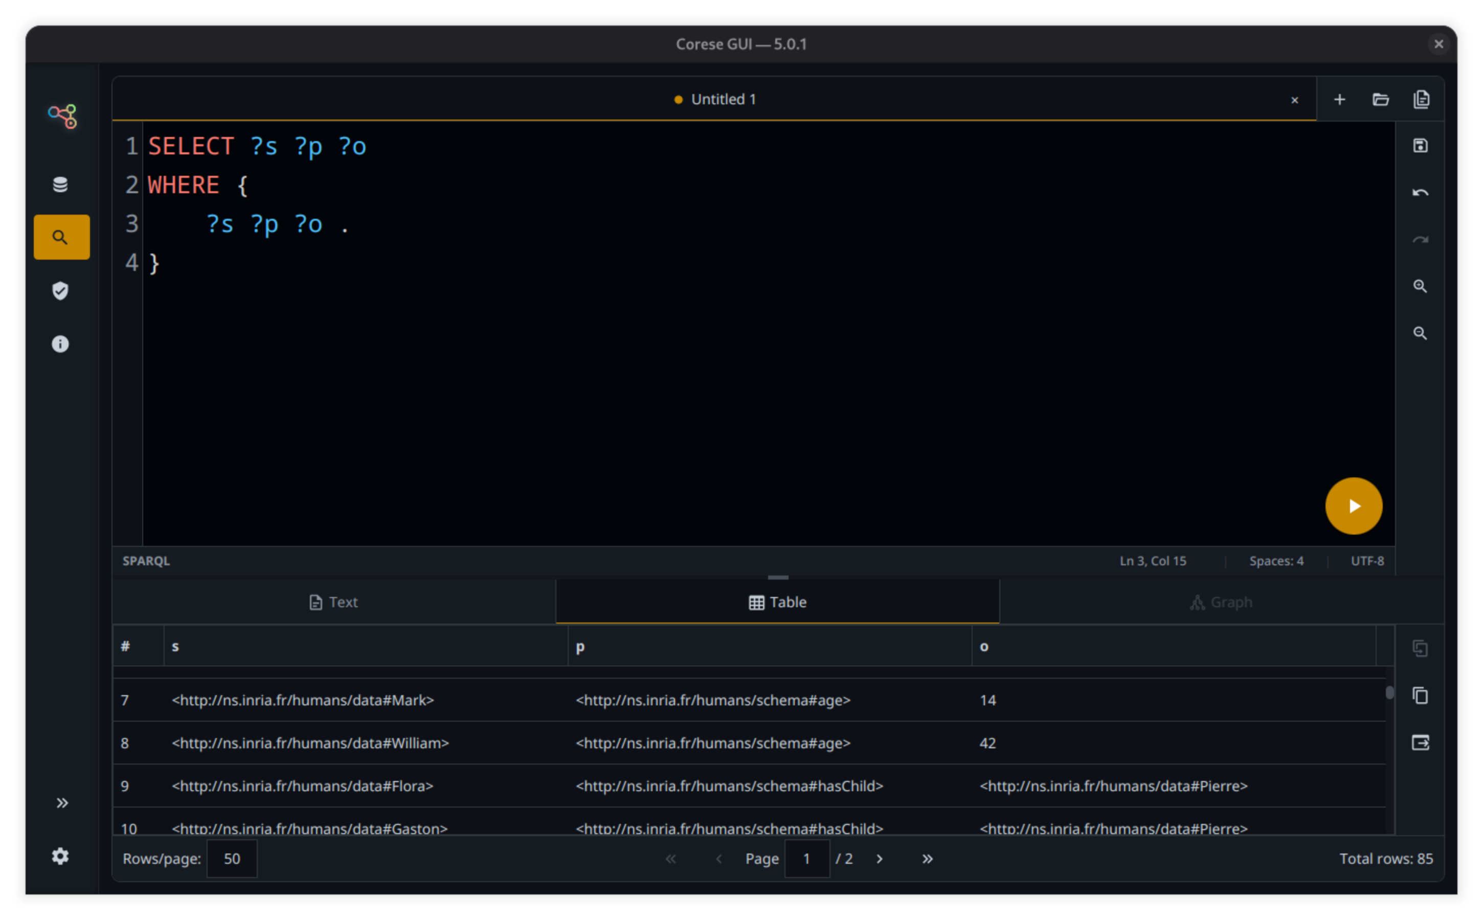Click the SELECT keyword on line 1
Viewport: 1483px width, 920px height.
[x=191, y=146]
